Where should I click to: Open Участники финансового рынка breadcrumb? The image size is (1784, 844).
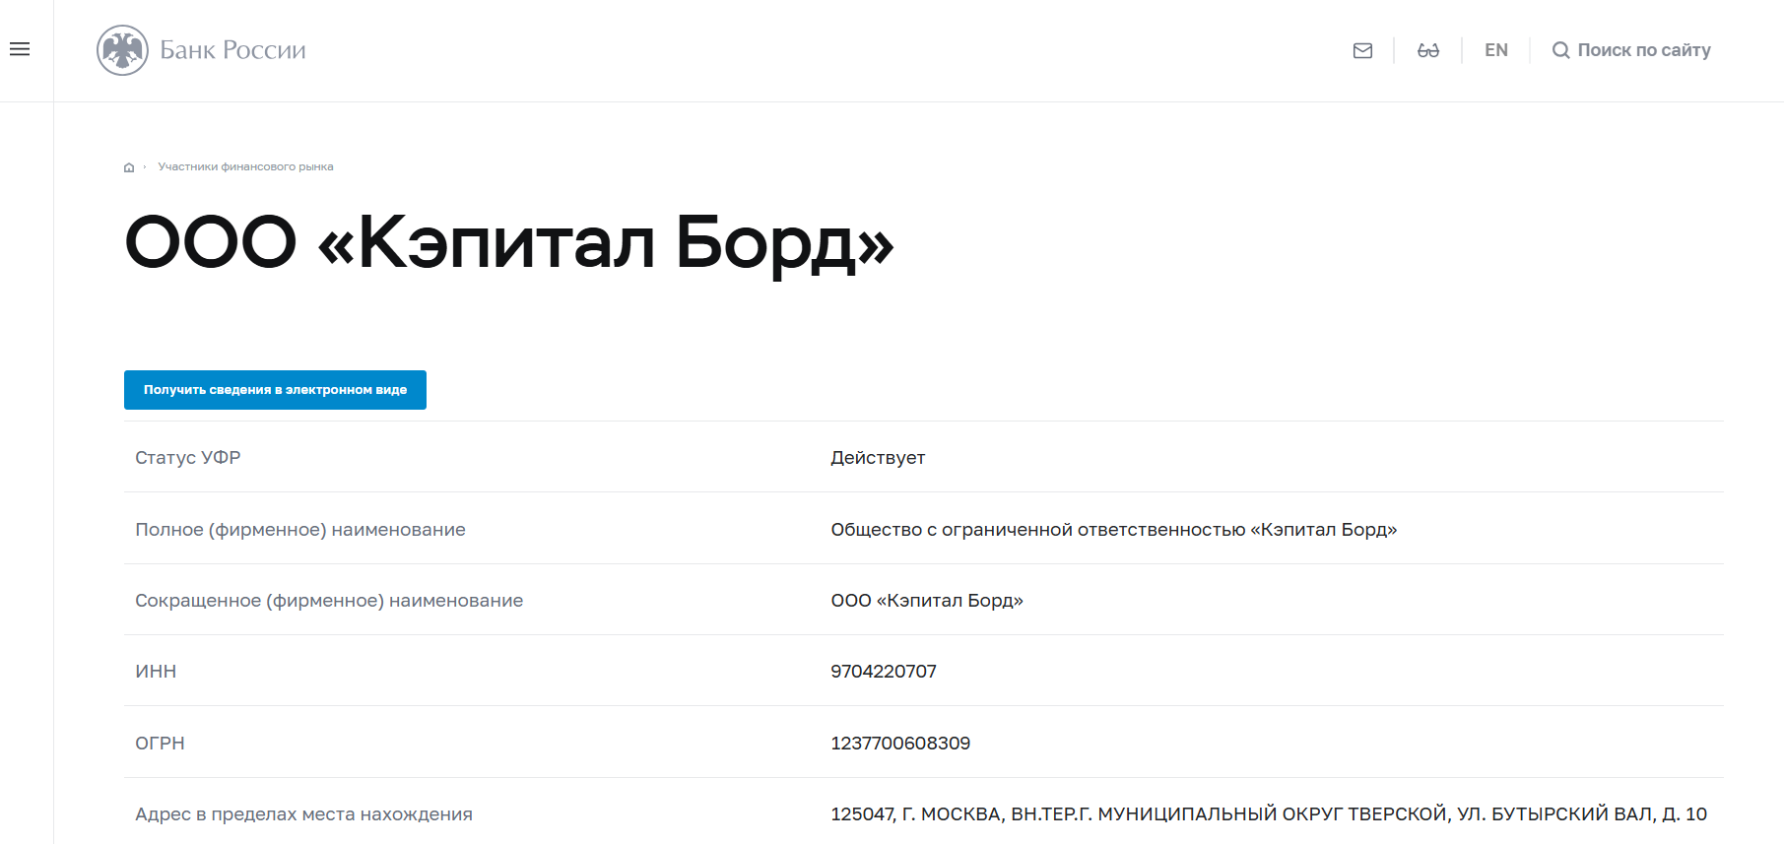pos(245,166)
